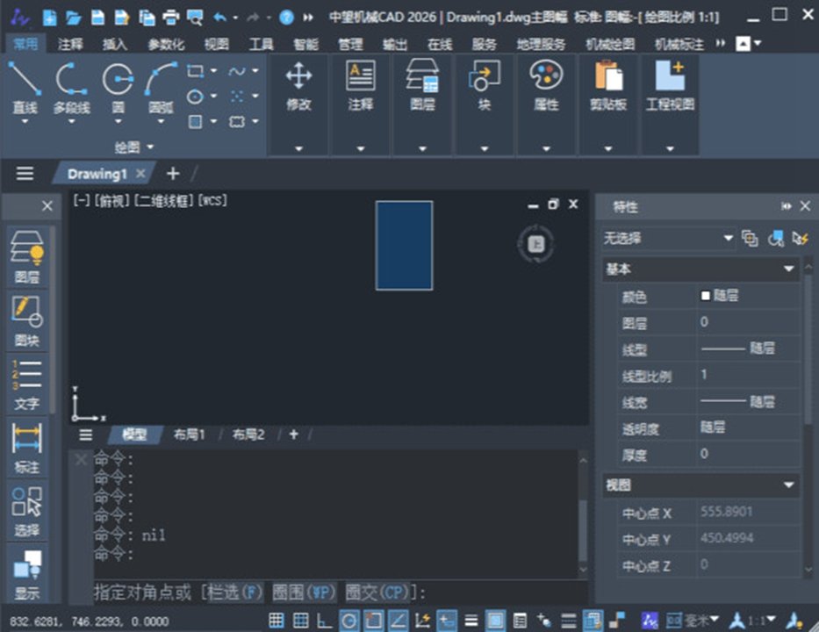Screen dimensions: 819x632
Task: Toggle grid display in status bar
Action: click(x=301, y=621)
